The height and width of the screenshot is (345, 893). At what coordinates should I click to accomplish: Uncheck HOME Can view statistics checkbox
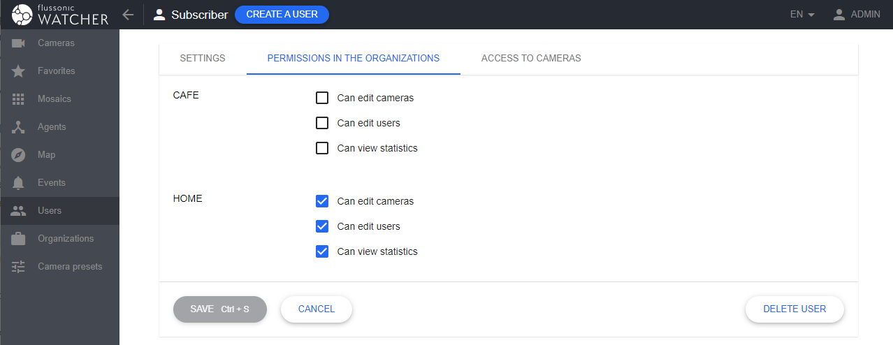tap(322, 251)
